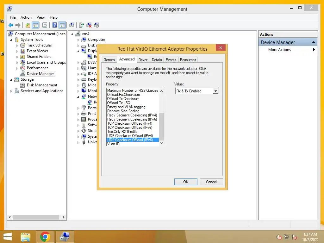Click console tree scroll right arrow

(63, 217)
